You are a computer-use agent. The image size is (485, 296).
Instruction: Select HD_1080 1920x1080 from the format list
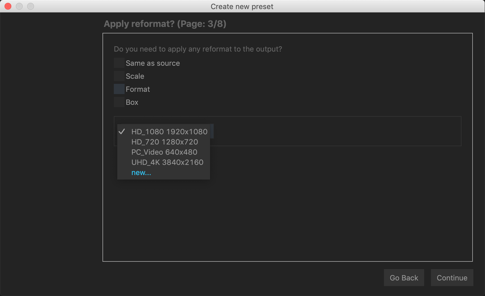(x=169, y=132)
